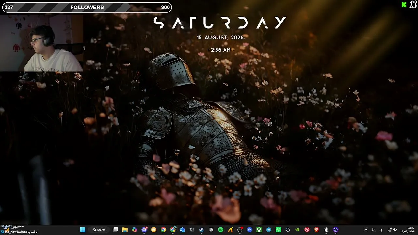Open Telegram from the taskbar
The image size is (418, 235).
coord(269,230)
